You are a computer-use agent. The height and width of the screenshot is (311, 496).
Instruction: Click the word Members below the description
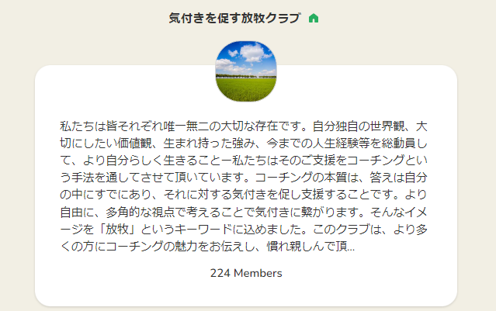tap(257, 274)
